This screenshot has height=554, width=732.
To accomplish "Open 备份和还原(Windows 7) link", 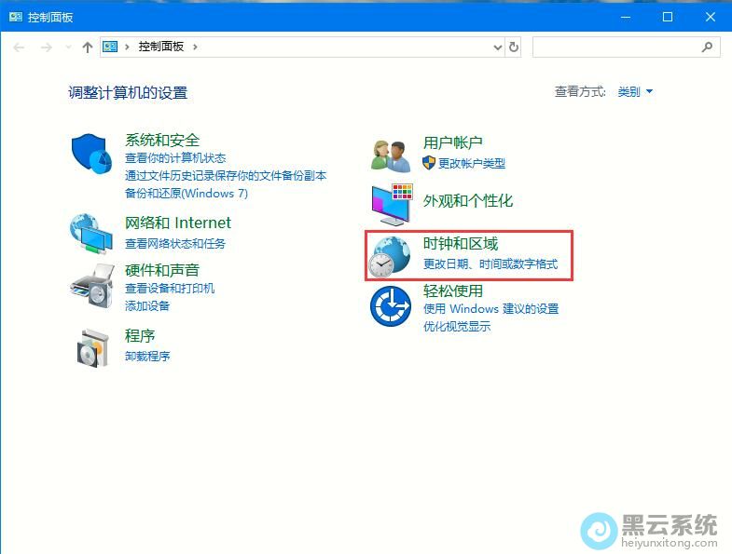I will tap(186, 193).
